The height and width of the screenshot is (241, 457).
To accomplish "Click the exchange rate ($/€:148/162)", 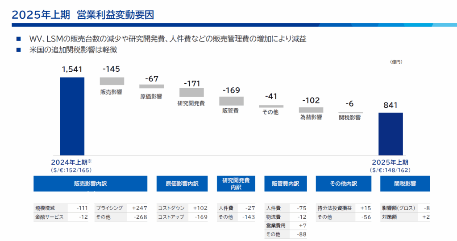I will tap(390, 170).
